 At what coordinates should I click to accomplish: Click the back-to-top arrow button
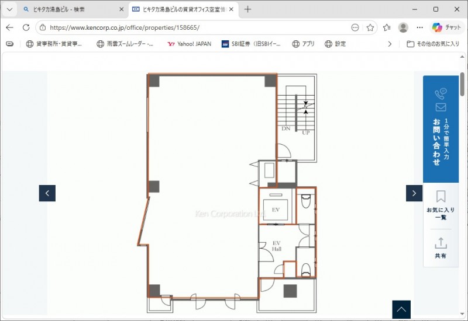coord(401,309)
